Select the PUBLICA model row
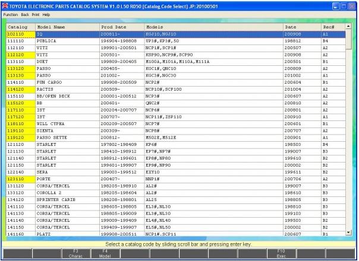The height and width of the screenshot is (261, 359). point(176,41)
